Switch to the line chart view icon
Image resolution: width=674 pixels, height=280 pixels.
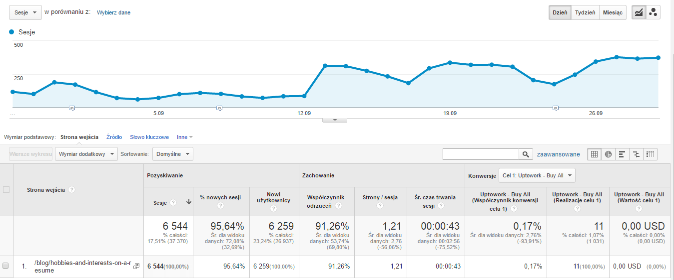639,13
